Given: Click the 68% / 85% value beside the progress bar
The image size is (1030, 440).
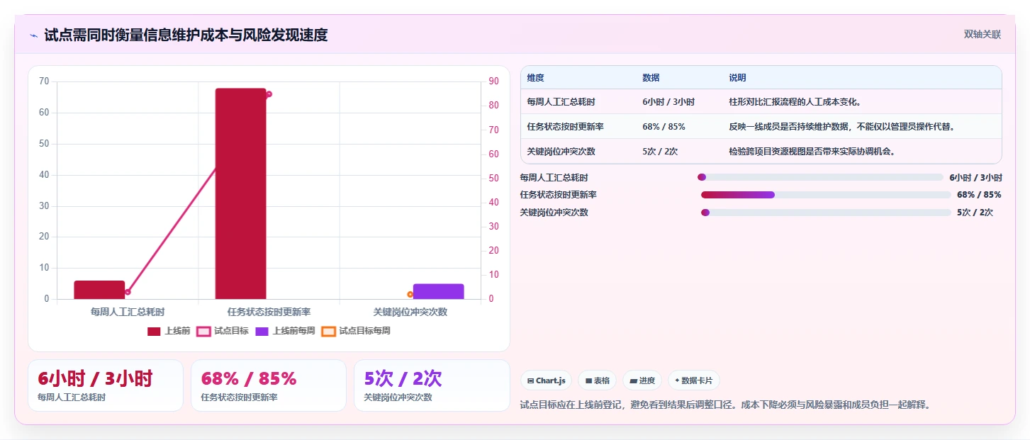Looking at the screenshot, I should pyautogui.click(x=979, y=195).
